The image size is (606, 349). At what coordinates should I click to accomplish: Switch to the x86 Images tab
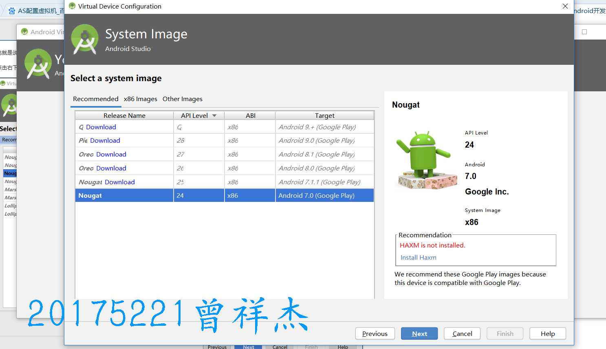[x=141, y=99]
